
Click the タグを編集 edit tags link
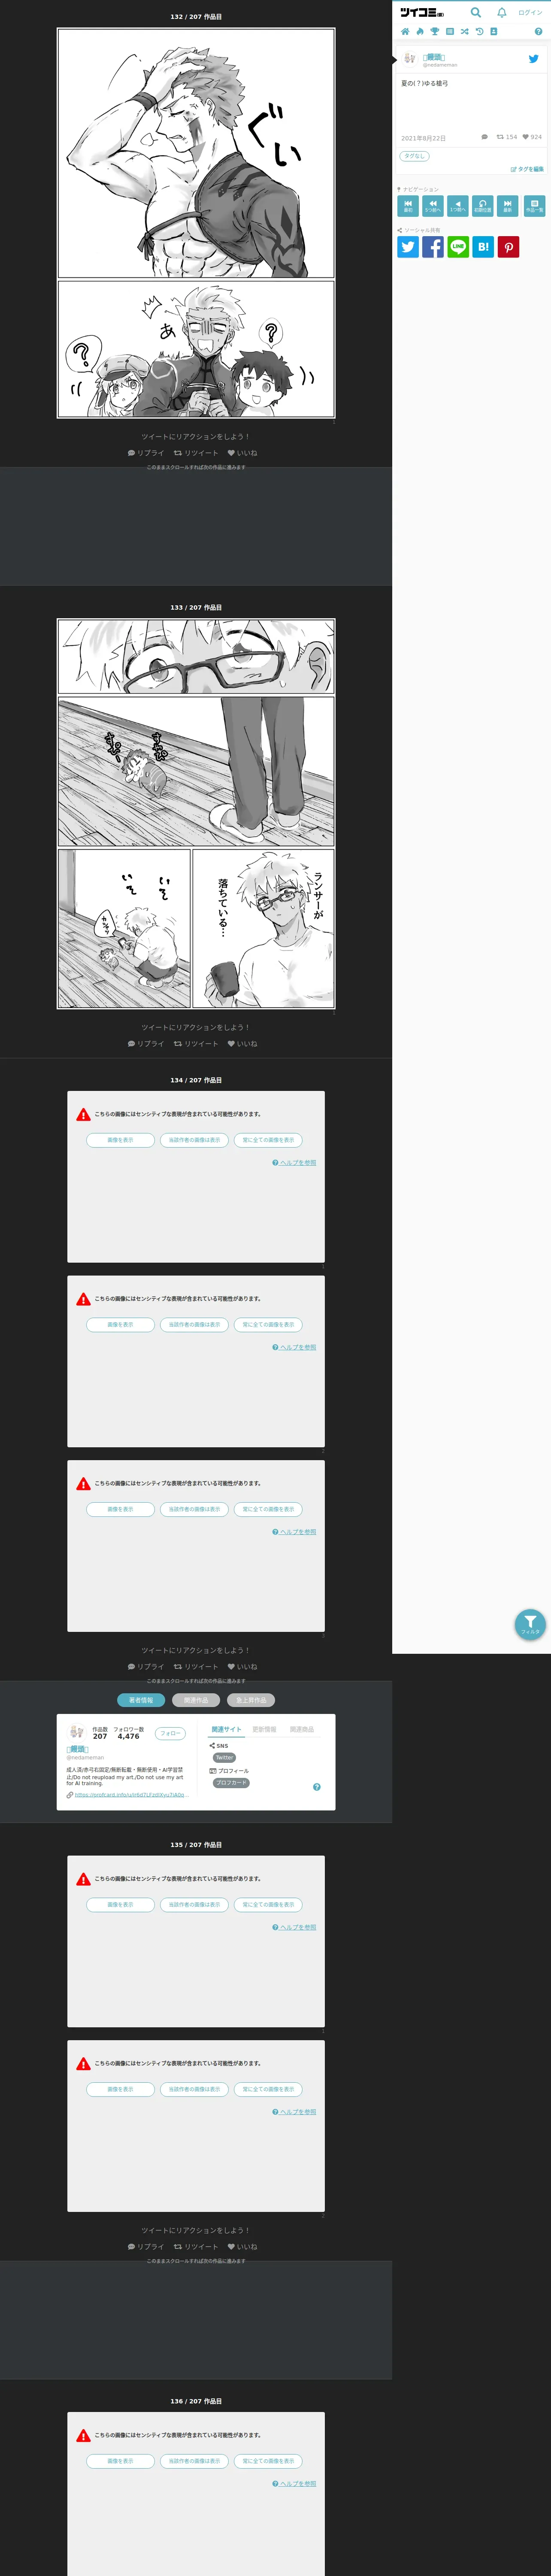point(527,169)
